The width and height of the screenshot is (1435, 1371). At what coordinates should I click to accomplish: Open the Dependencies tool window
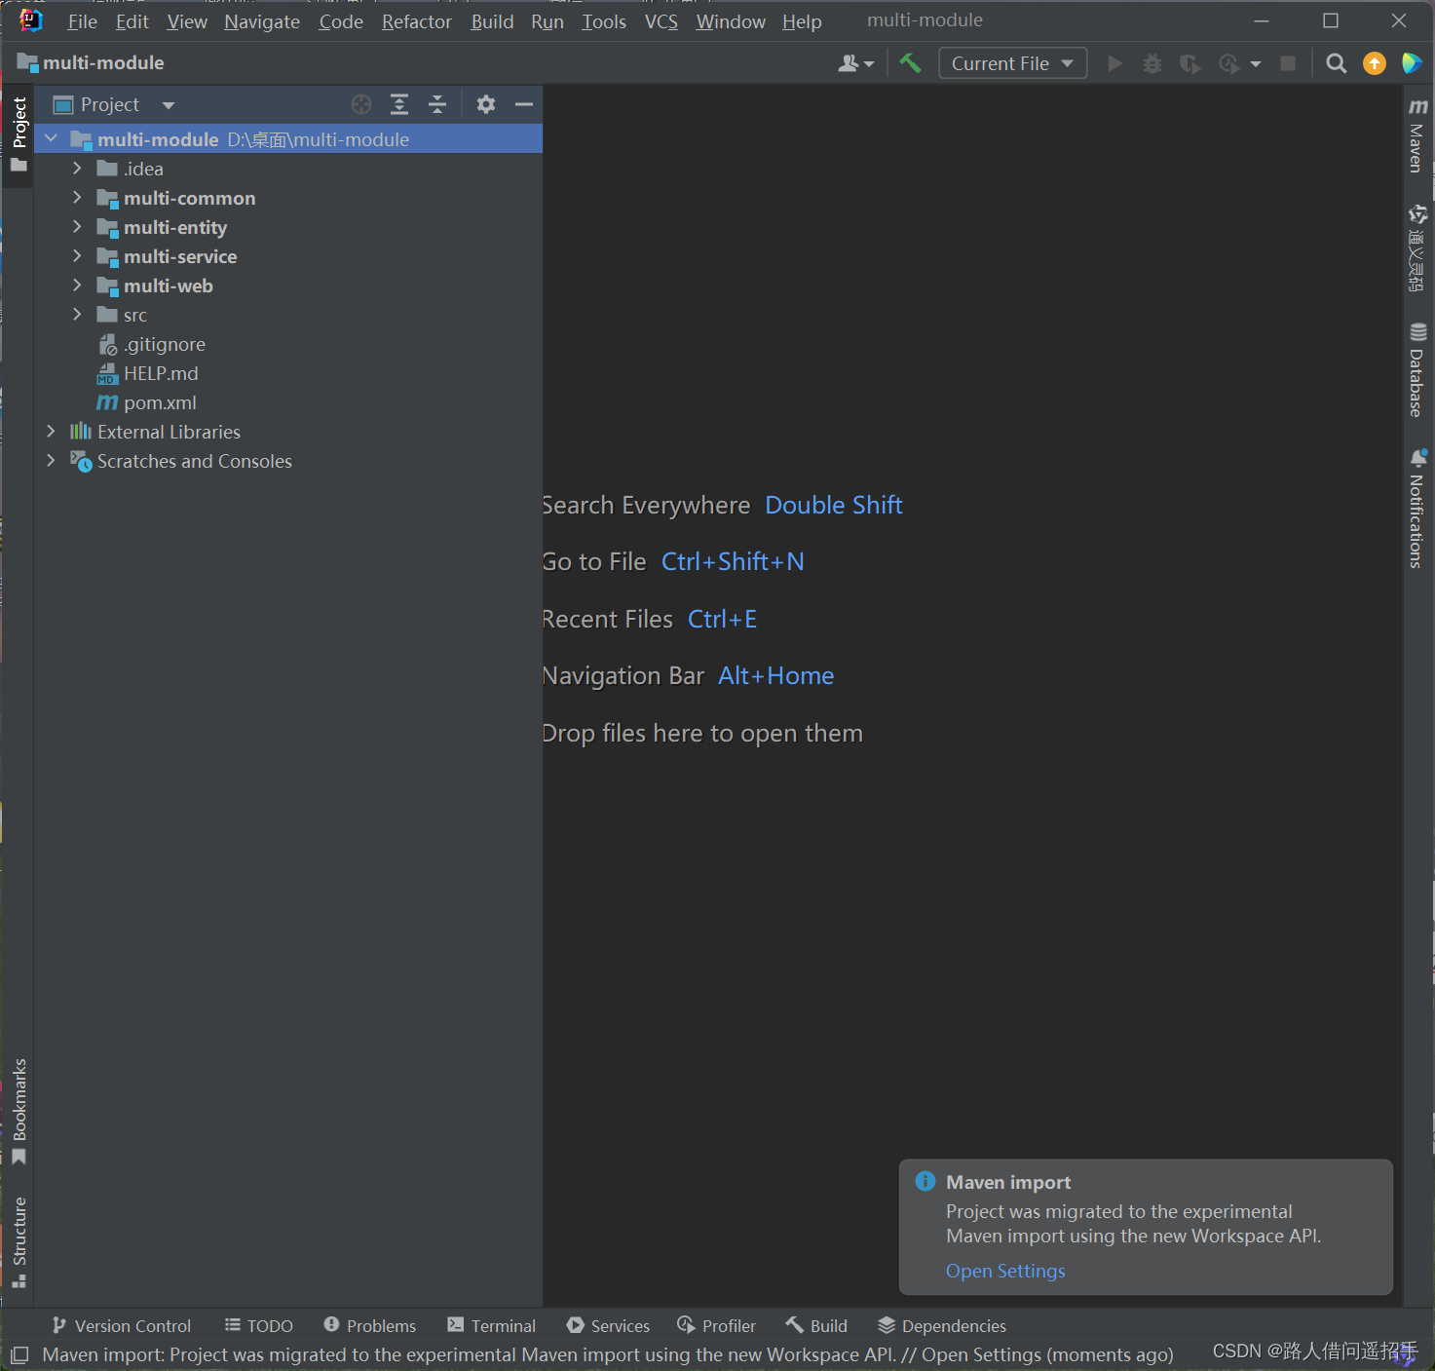(x=942, y=1325)
